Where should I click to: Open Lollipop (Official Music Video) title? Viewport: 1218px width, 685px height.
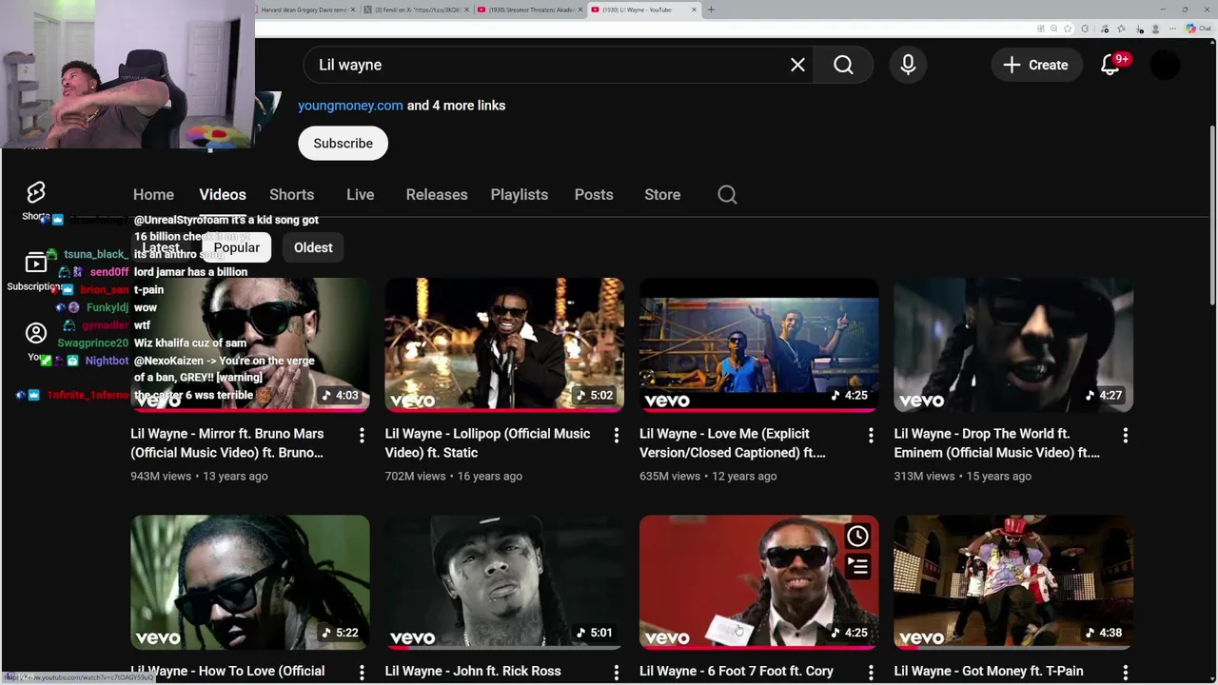coord(487,443)
